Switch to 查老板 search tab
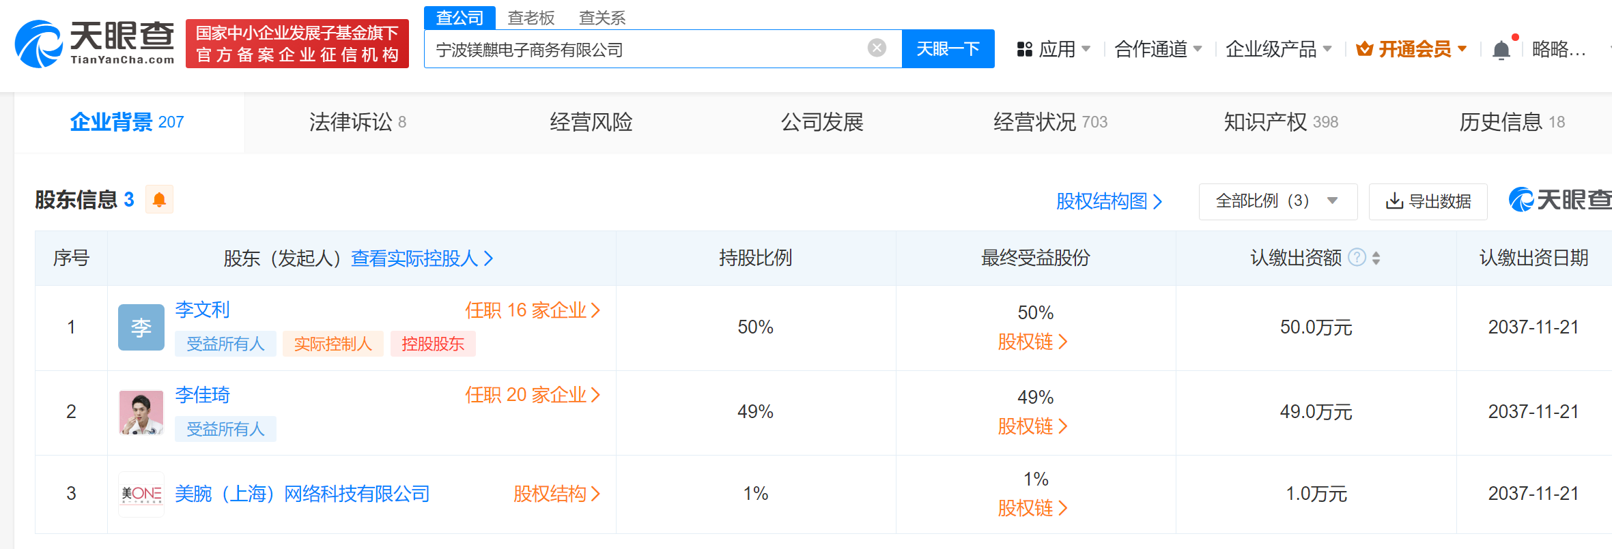The width and height of the screenshot is (1612, 549). (x=531, y=18)
